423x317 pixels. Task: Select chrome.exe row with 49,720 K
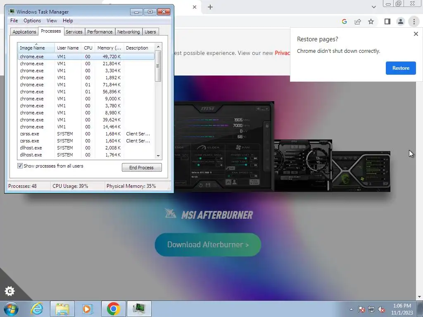(86, 57)
